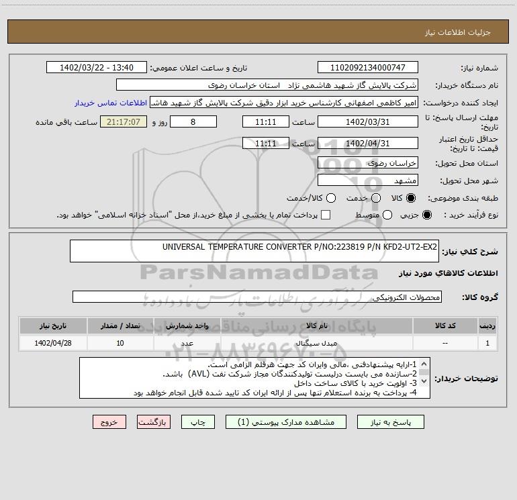Click the کد کالا column header
Image resolution: width=517 pixels, height=500 pixels.
pos(445,326)
